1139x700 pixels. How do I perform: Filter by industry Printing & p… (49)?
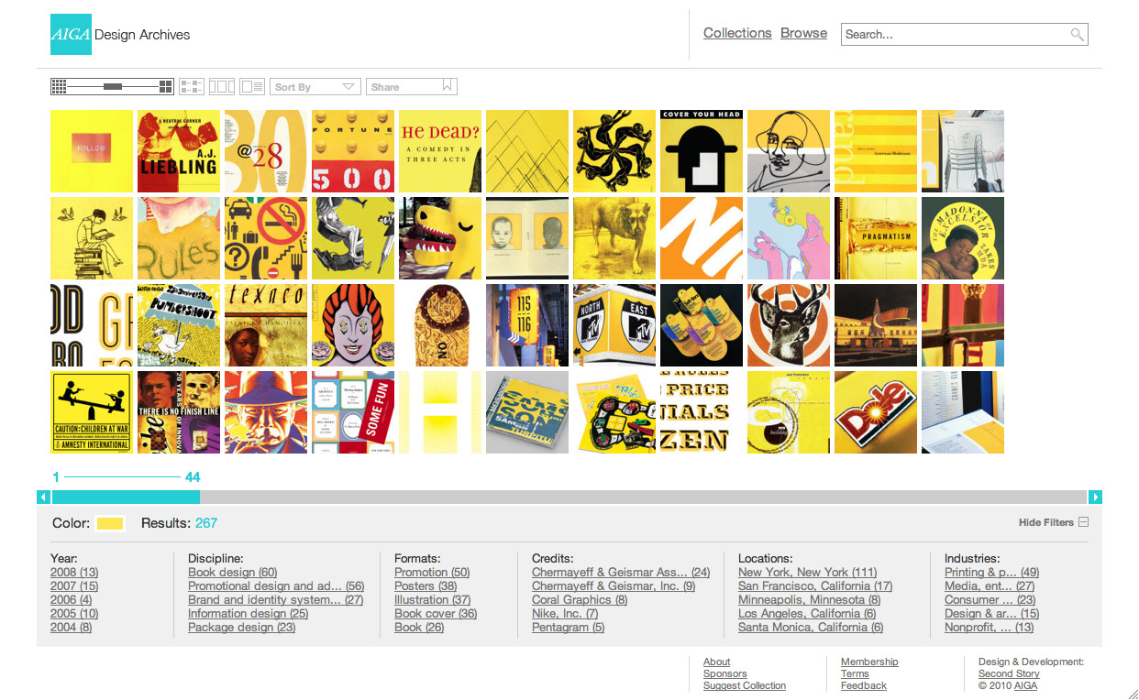tap(992, 573)
